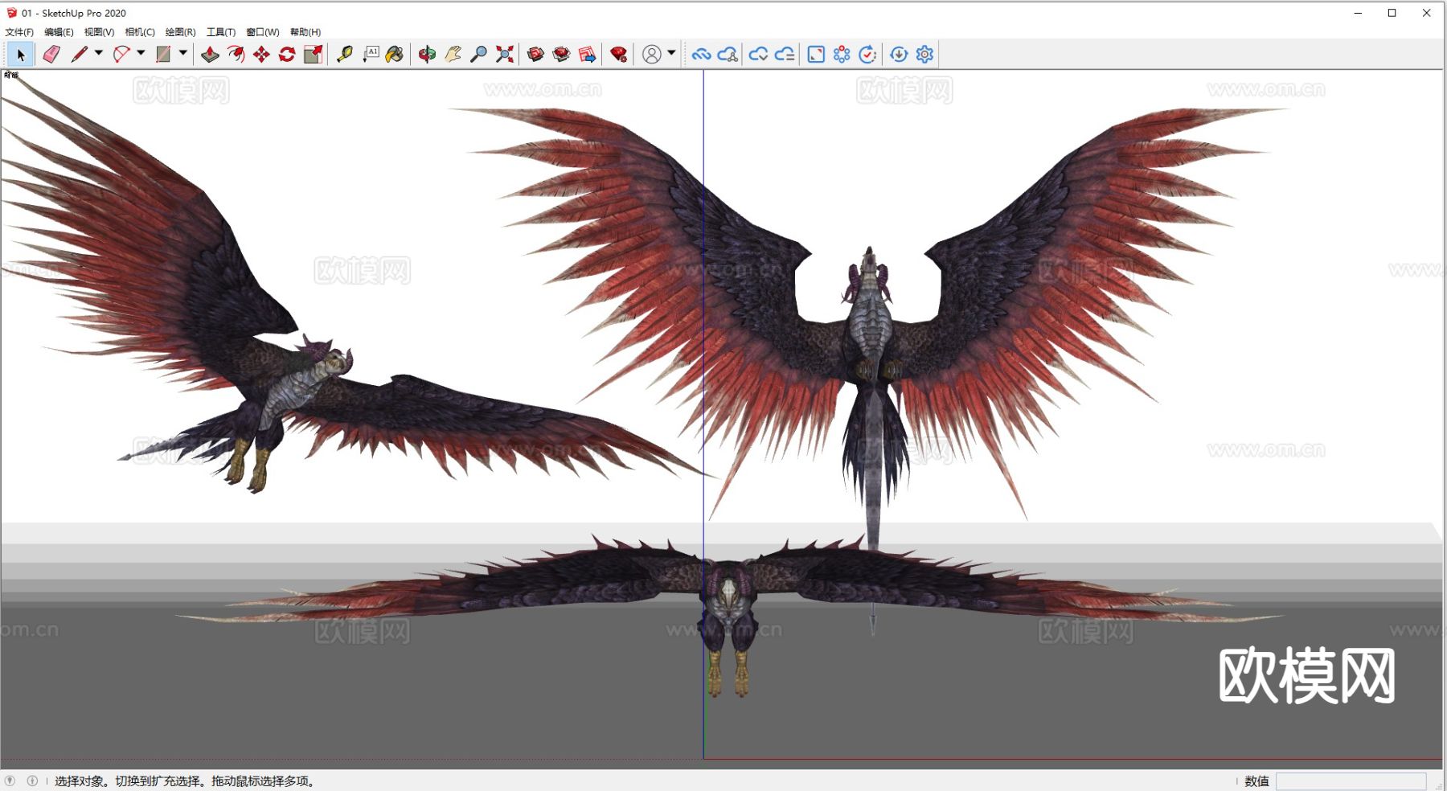Open the 相机(C) menu
The width and height of the screenshot is (1447, 791).
click(x=141, y=32)
